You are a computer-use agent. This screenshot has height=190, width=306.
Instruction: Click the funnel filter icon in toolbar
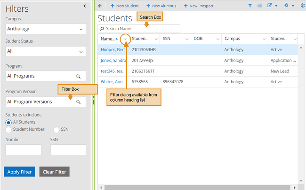(250, 6)
